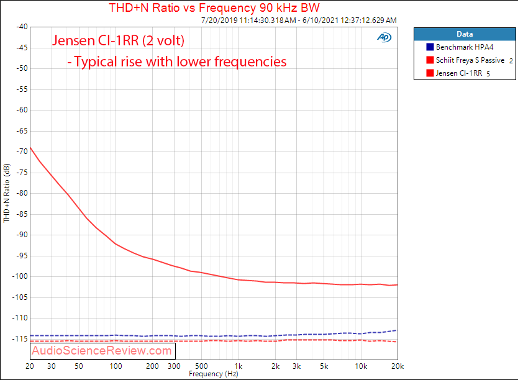Click the THD+N Ratio (dB) axis label
Viewport: 518px width, 380px height.
click(x=7, y=193)
